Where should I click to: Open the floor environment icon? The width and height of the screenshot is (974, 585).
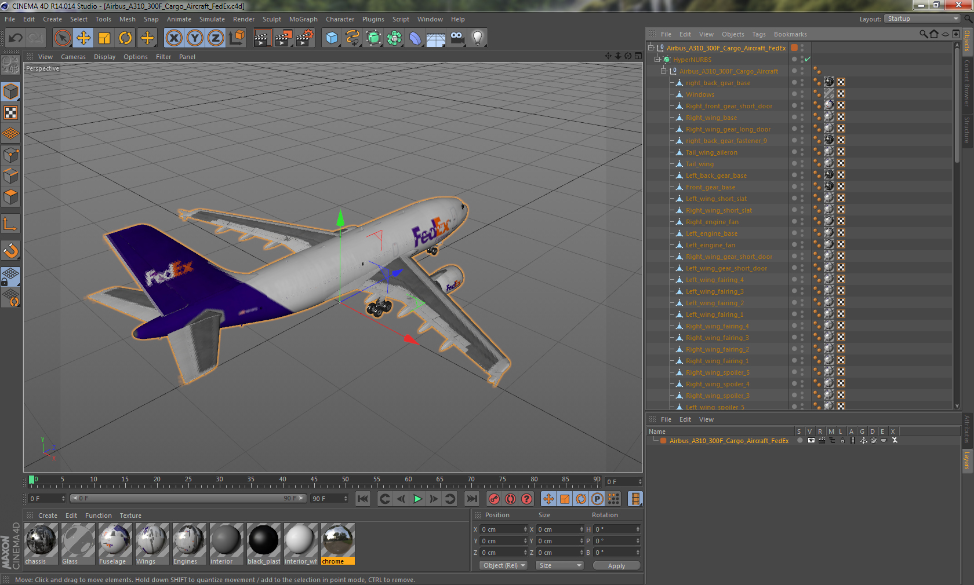pos(436,38)
